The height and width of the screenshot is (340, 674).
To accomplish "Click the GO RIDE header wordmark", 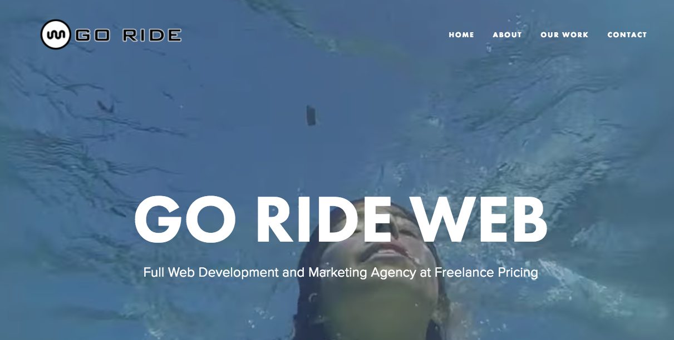I will click(128, 35).
